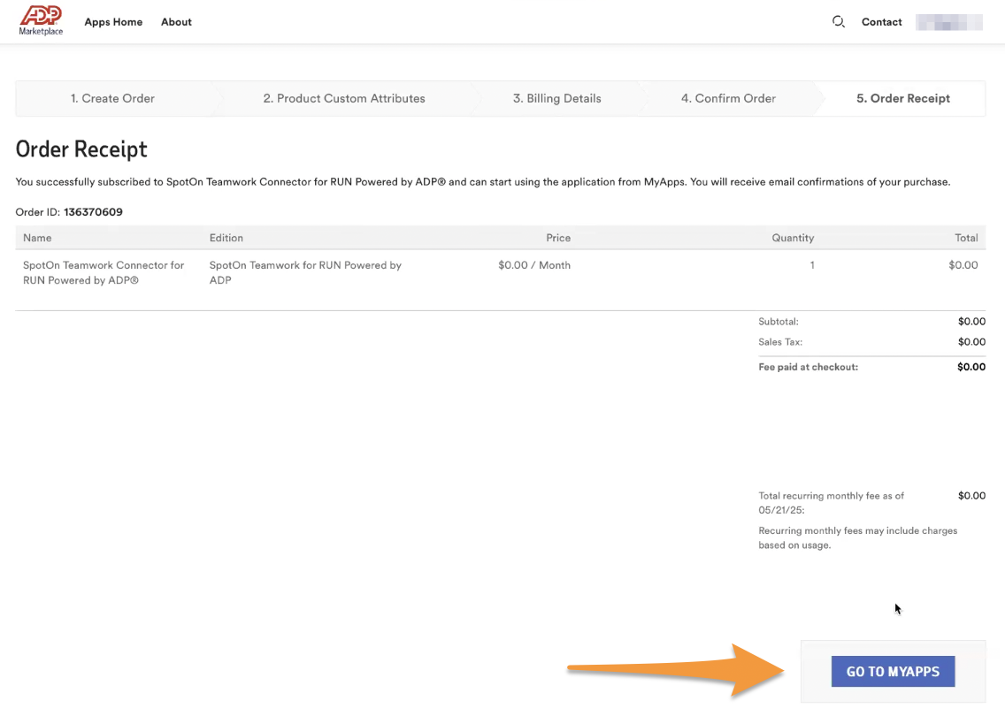Click the recurring monthly fees usage note
Image resolution: width=1005 pixels, height=716 pixels.
(x=857, y=538)
